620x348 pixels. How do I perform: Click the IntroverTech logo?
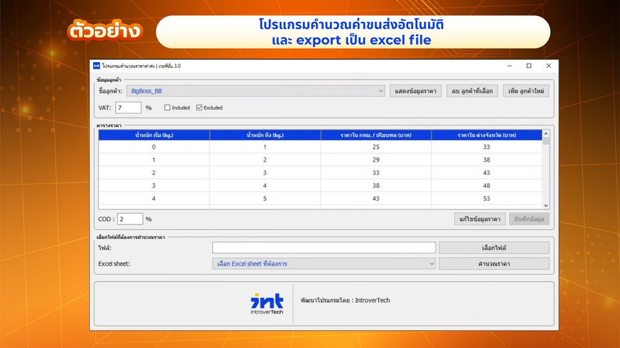[267, 304]
